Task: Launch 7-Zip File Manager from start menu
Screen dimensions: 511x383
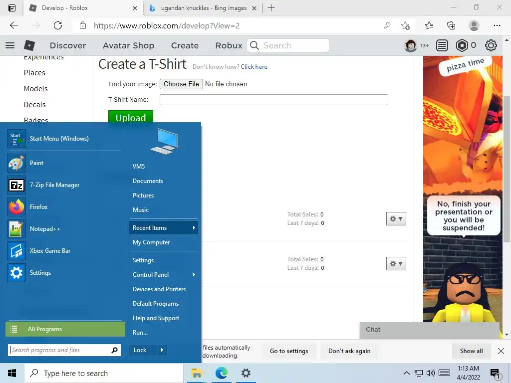Action: (x=65, y=185)
